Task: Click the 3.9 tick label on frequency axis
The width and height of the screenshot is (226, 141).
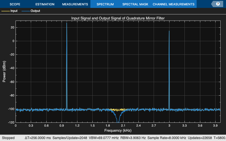Action: pos(215,125)
